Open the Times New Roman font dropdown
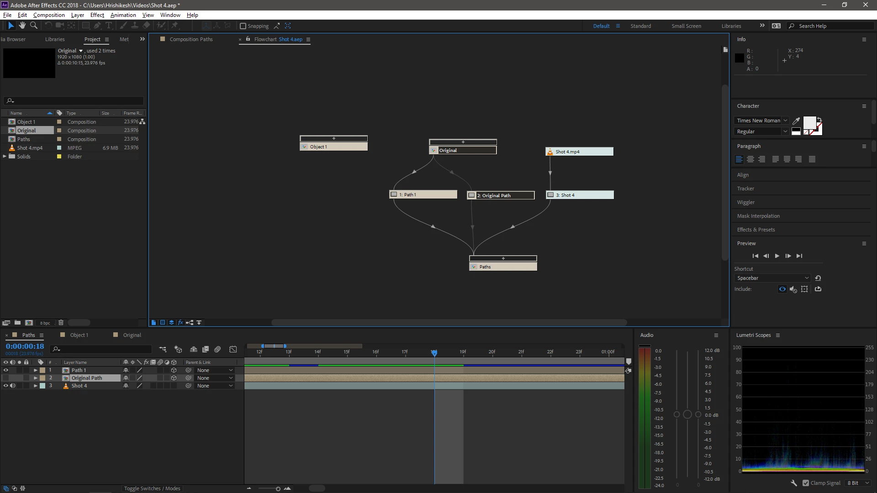 pyautogui.click(x=785, y=121)
